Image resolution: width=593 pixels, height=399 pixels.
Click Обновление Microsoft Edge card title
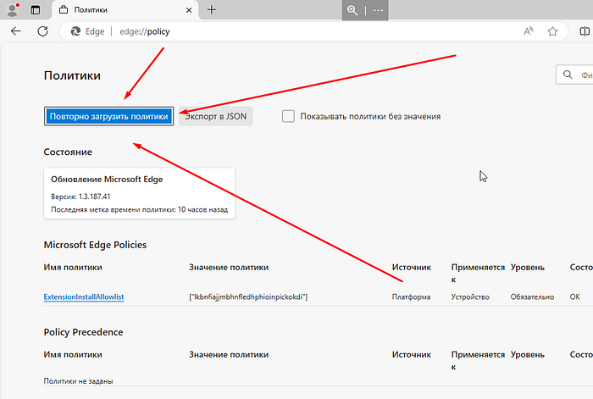tap(107, 180)
